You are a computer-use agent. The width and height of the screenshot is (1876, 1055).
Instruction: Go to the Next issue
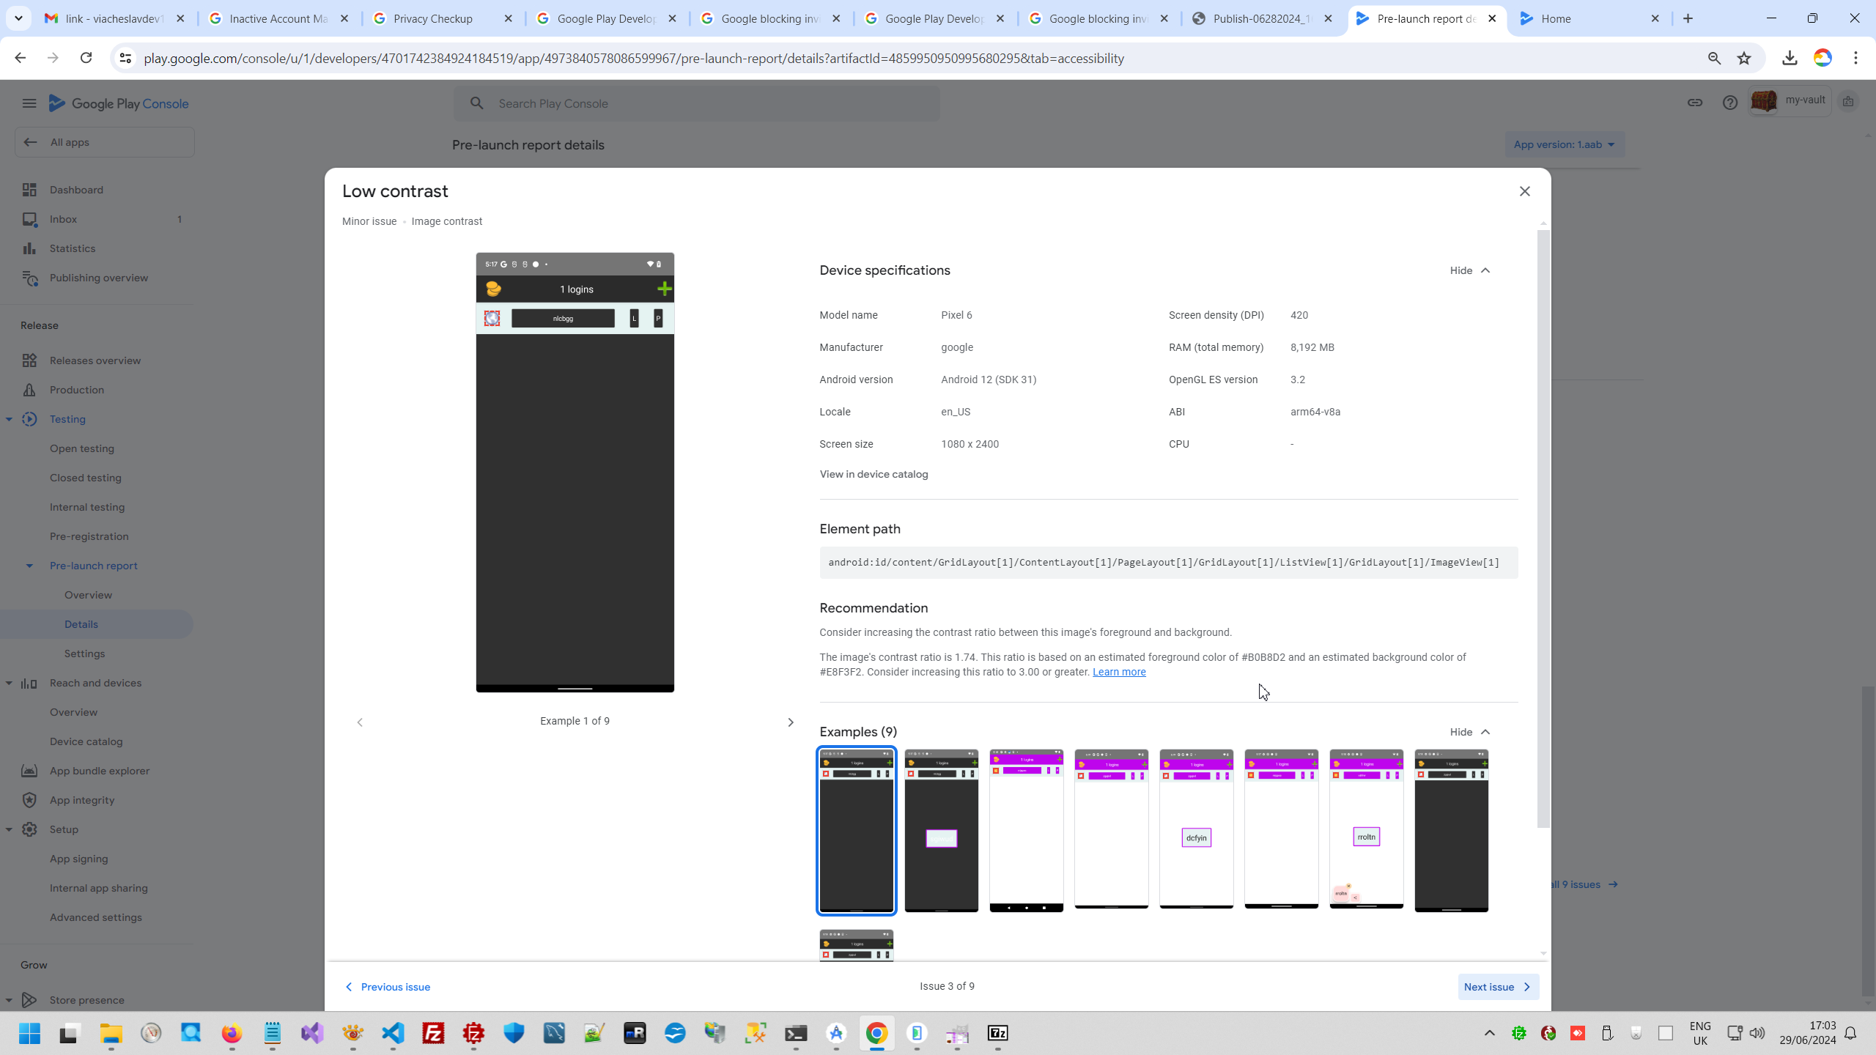pos(1497,987)
